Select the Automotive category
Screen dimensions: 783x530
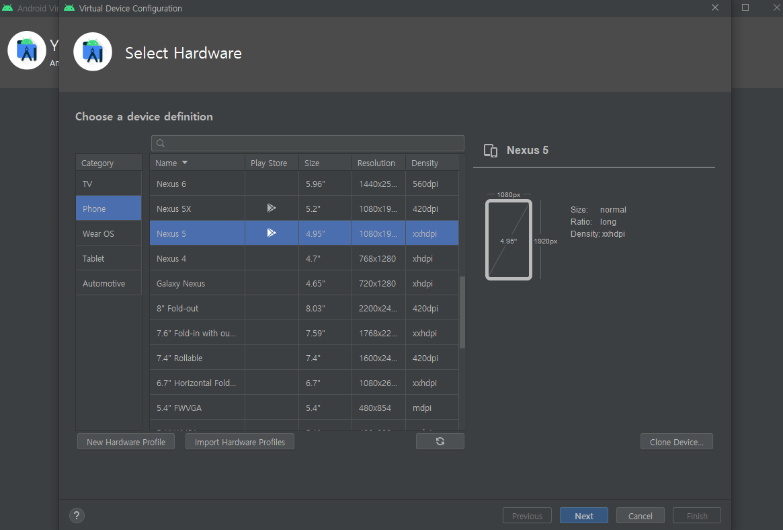[108, 283]
